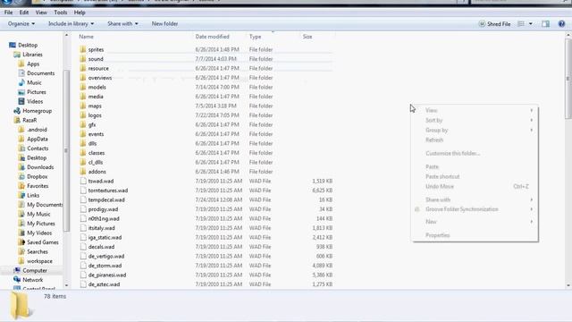The width and height of the screenshot is (572, 322).
Task: Click the addons folder icon
Action: (83, 172)
